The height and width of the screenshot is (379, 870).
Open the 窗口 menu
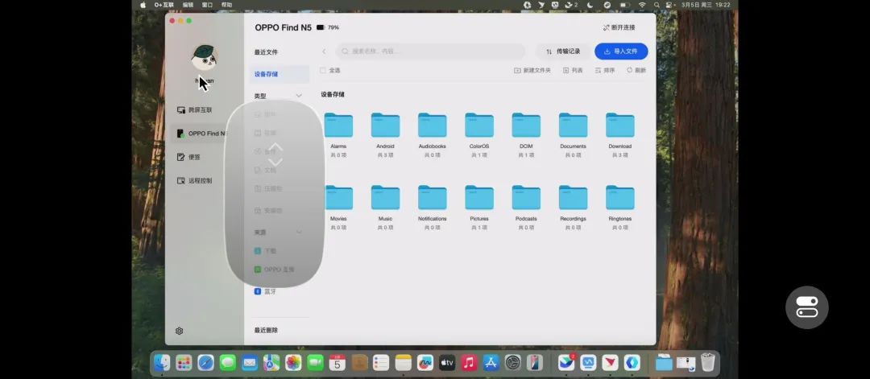click(x=208, y=5)
